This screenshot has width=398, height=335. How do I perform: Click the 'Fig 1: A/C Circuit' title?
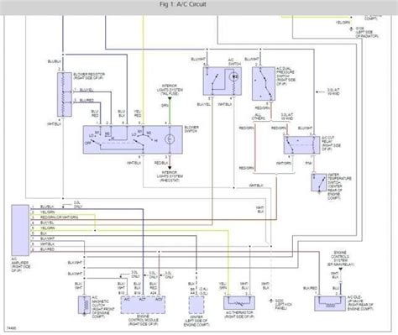[x=183, y=4]
